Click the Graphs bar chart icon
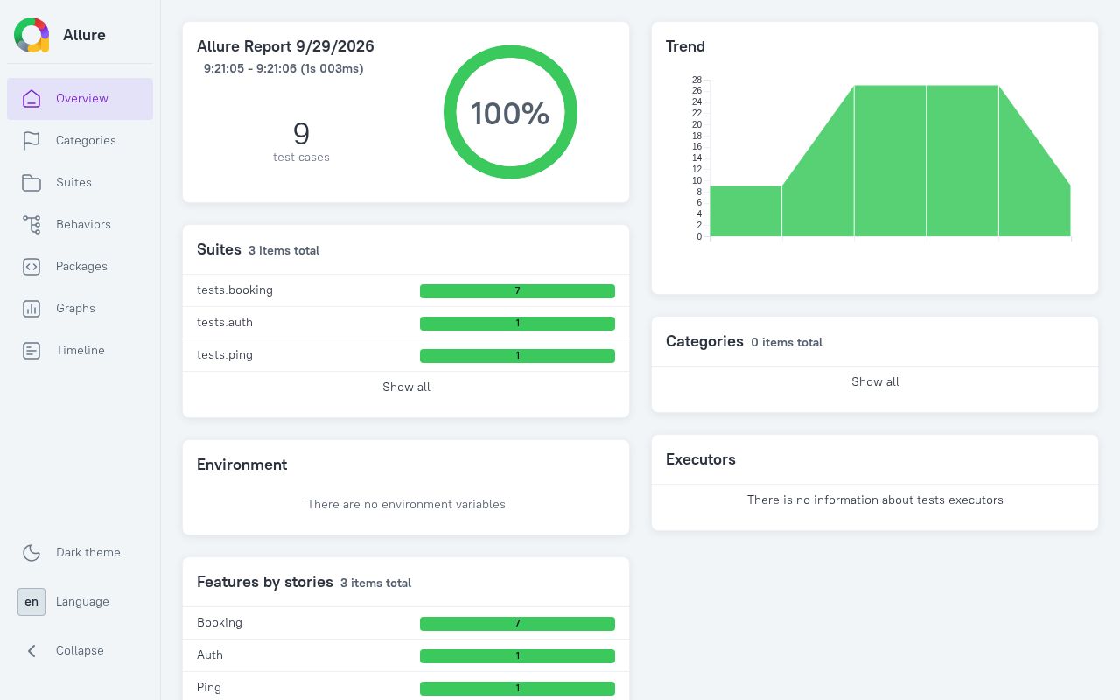The width and height of the screenshot is (1120, 700). coord(31,308)
